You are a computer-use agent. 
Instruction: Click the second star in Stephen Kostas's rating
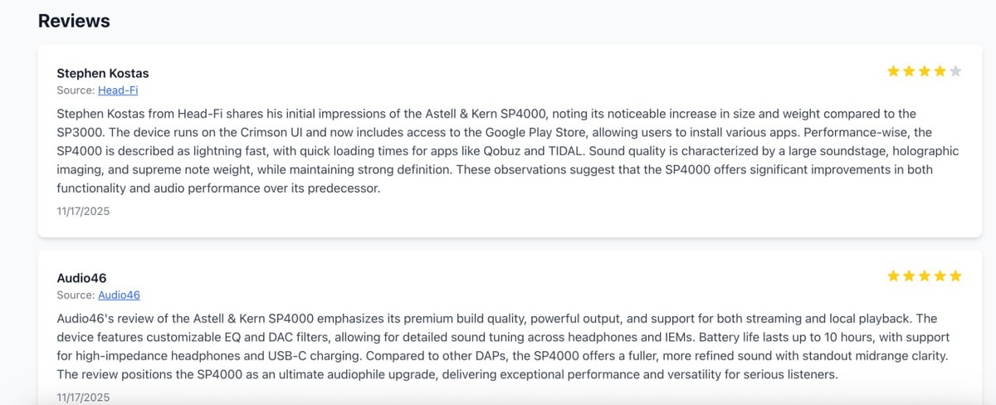(909, 71)
